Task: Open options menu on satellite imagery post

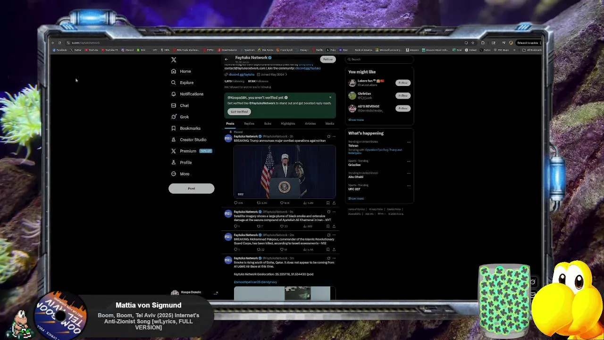Action: (334, 212)
